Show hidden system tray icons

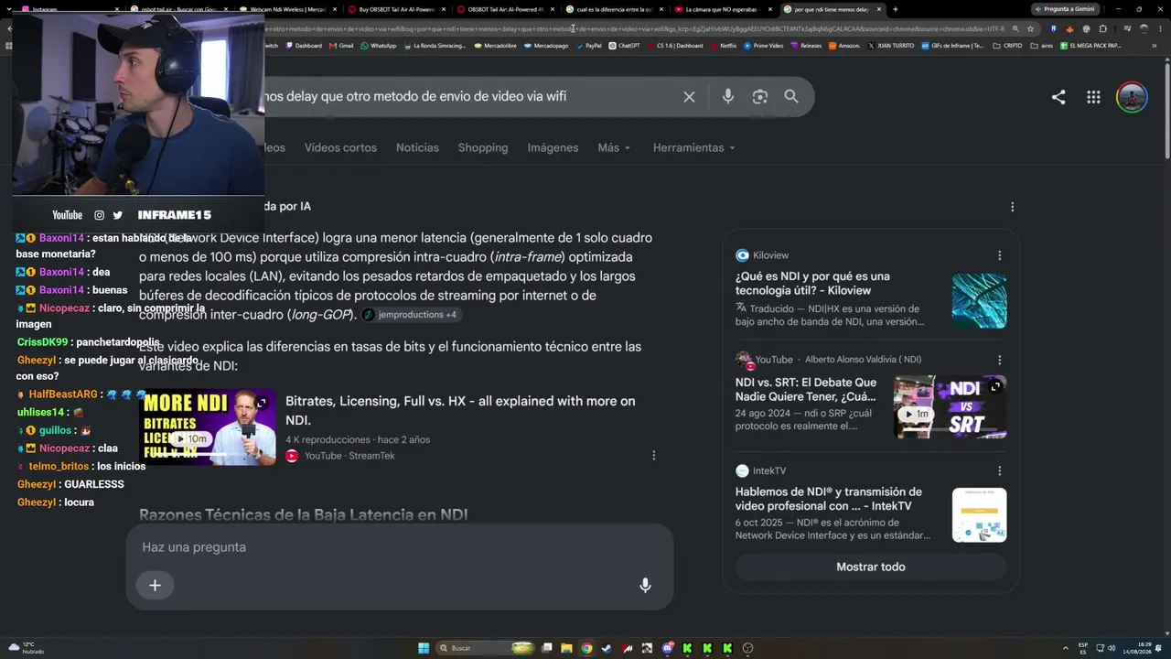point(1067,648)
